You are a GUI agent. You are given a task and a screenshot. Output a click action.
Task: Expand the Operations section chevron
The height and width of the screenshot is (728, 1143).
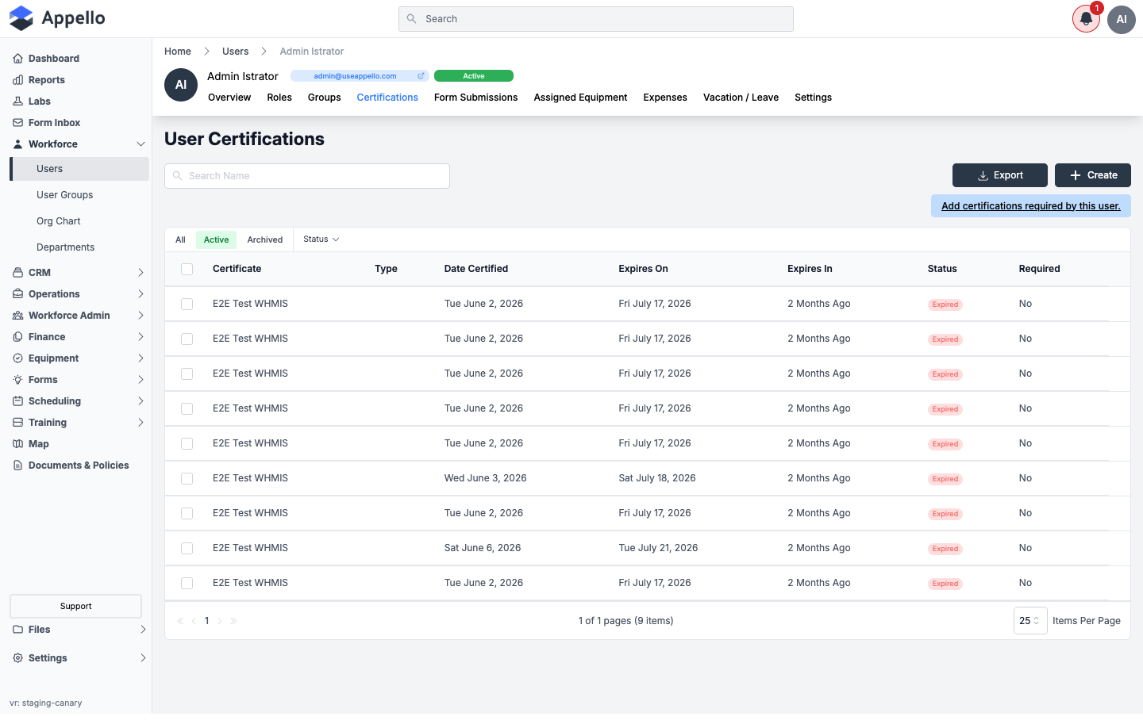tap(140, 294)
